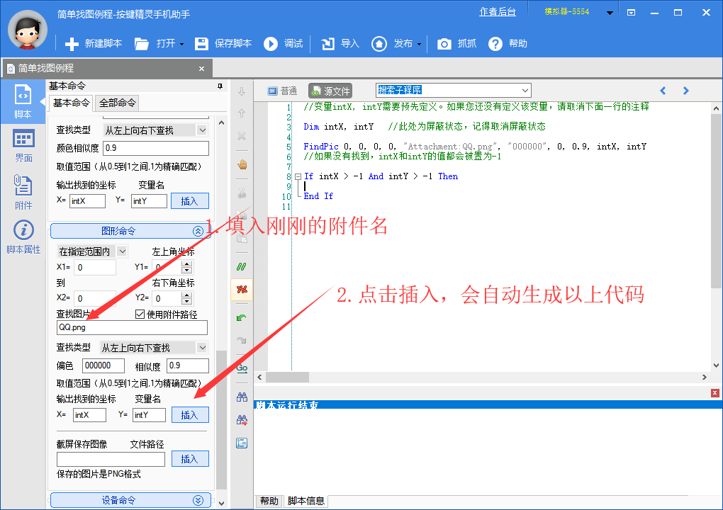Click 发布 publish button
Screen dimensions: 723x510
point(392,44)
